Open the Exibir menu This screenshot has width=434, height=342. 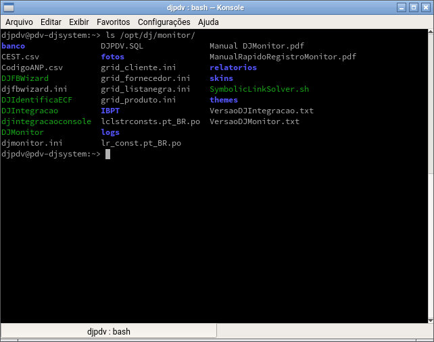click(x=79, y=22)
